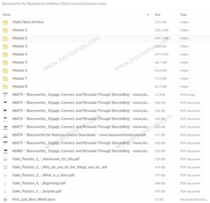Viewport: 210px width, 203px height.
Task: Click the #6873 PNG image thumbnail icon
Action: 5,95
